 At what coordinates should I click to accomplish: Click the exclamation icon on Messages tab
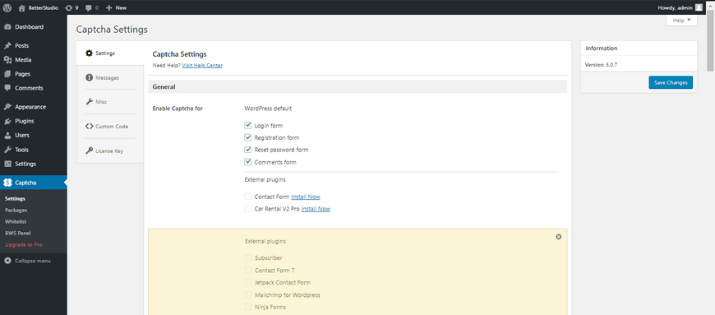[x=89, y=77]
